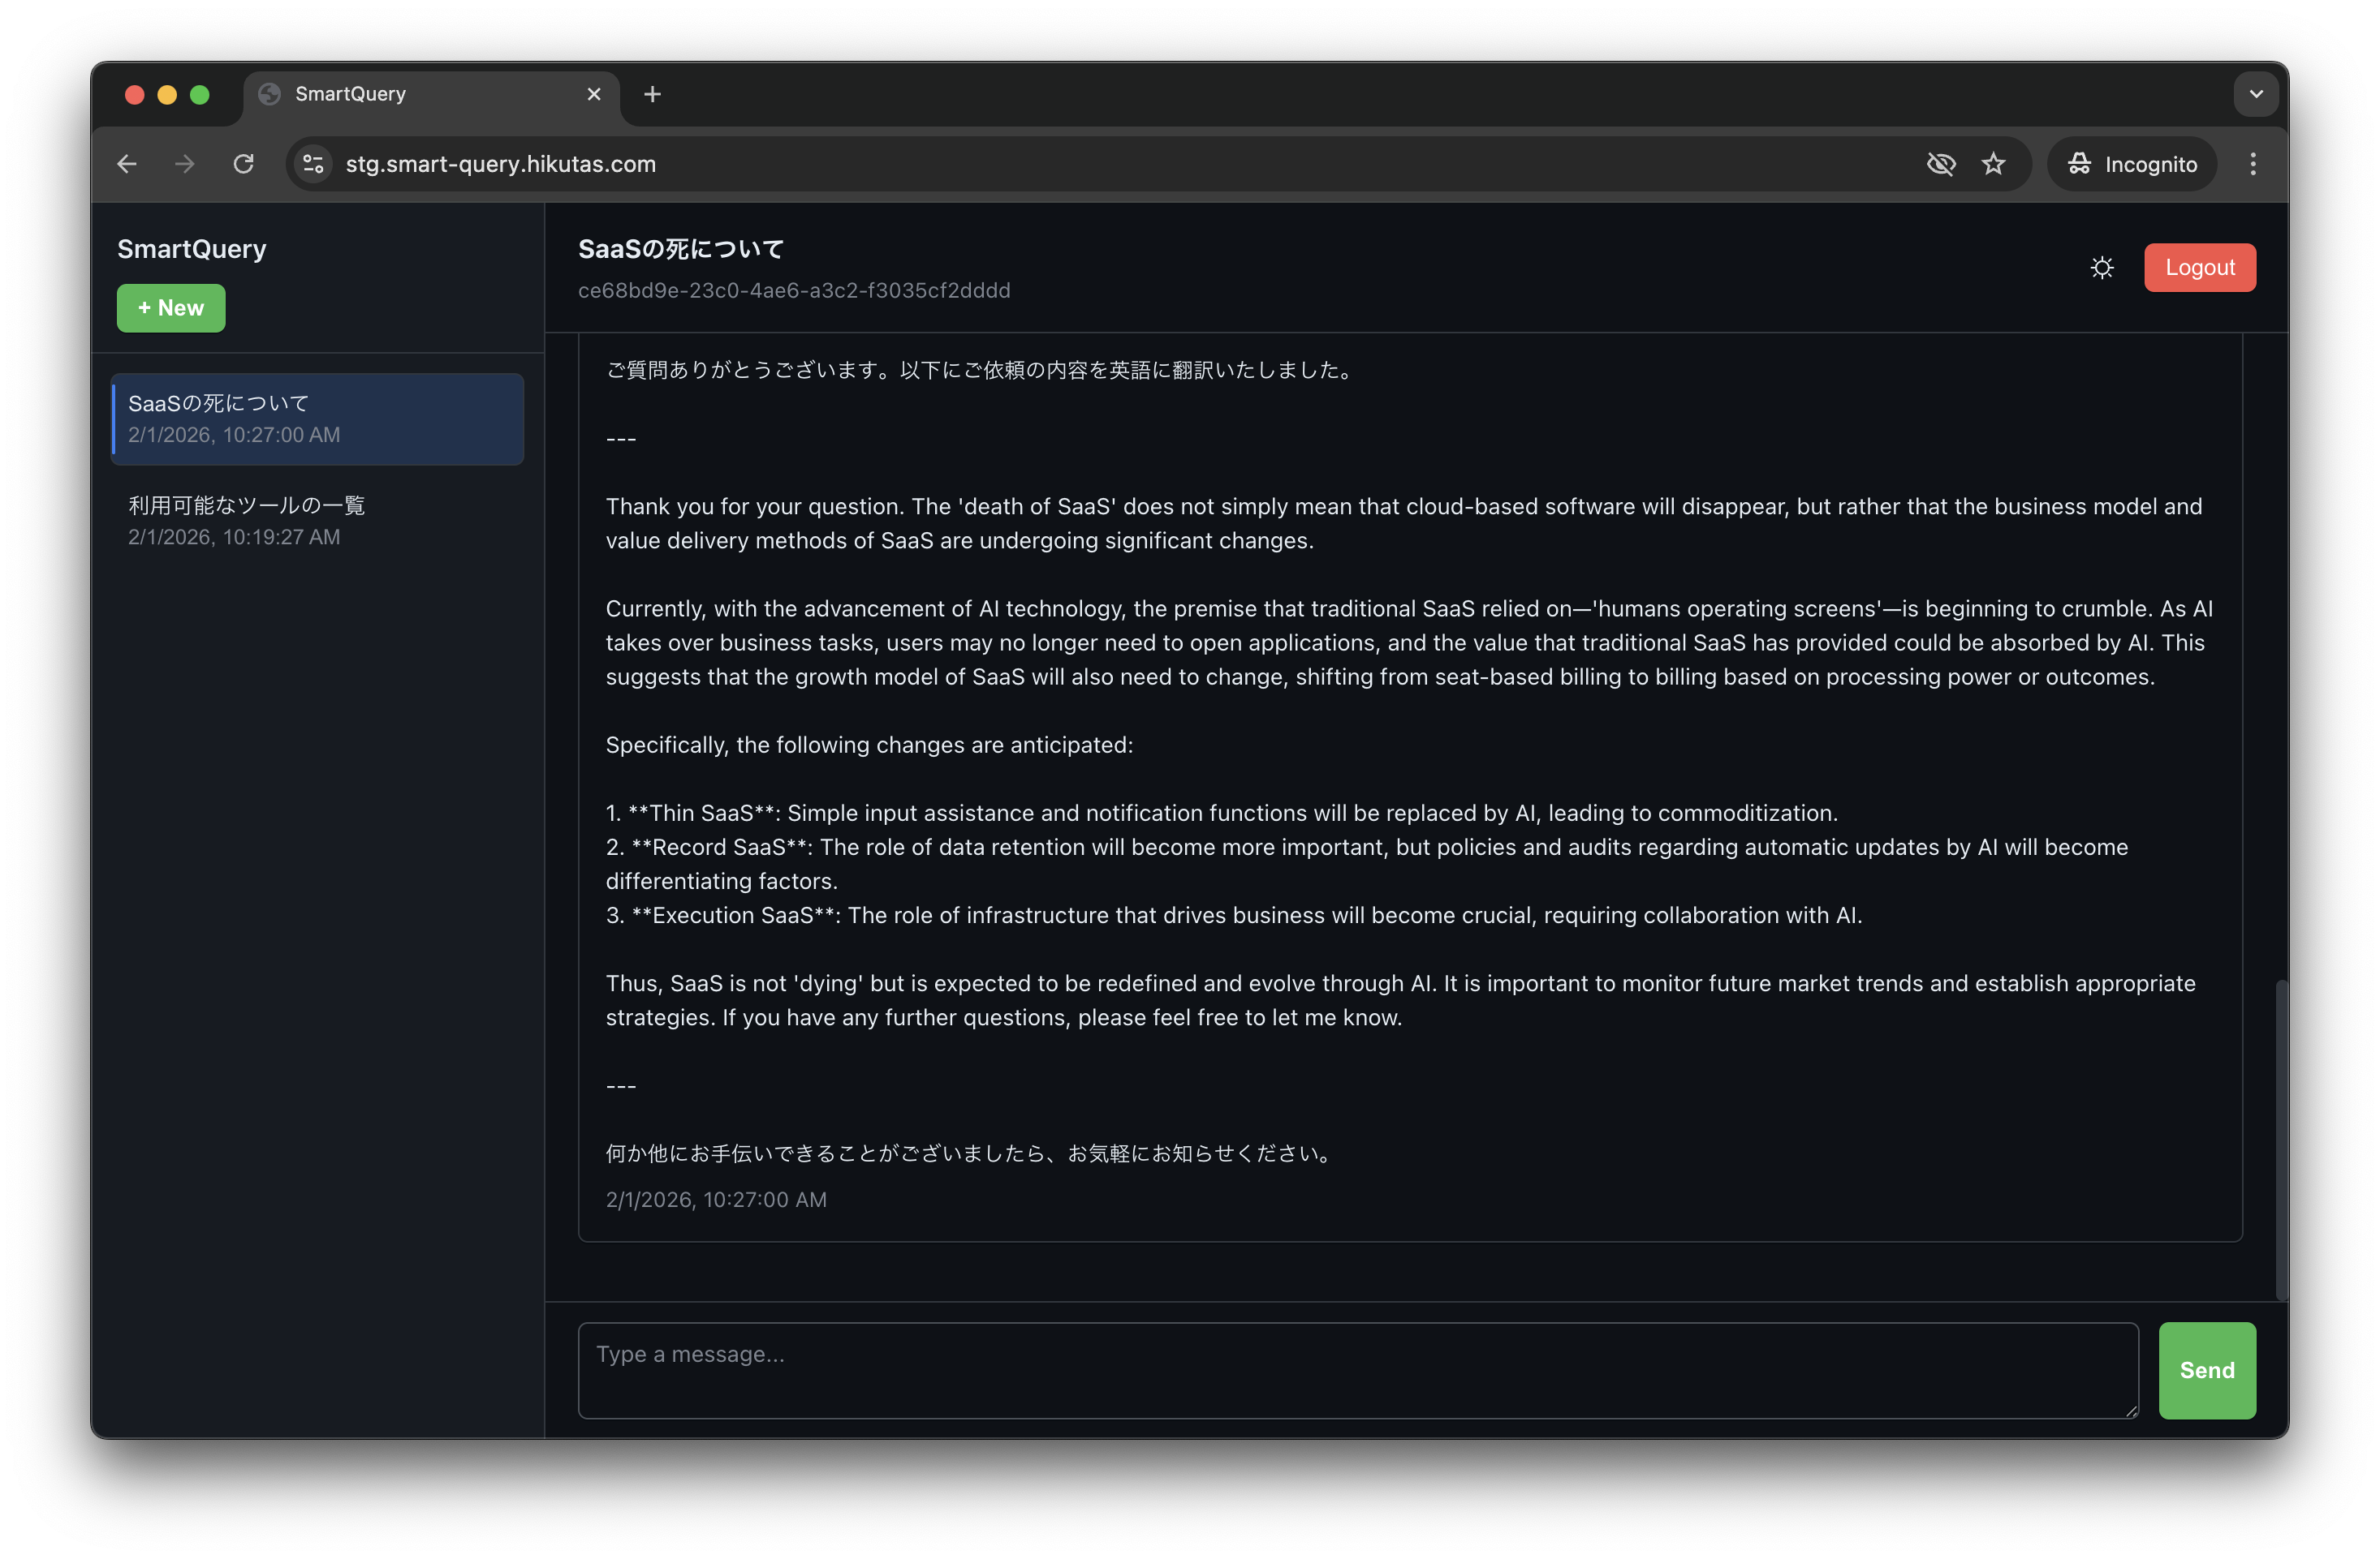Open the site information icon in address bar

[x=314, y=164]
